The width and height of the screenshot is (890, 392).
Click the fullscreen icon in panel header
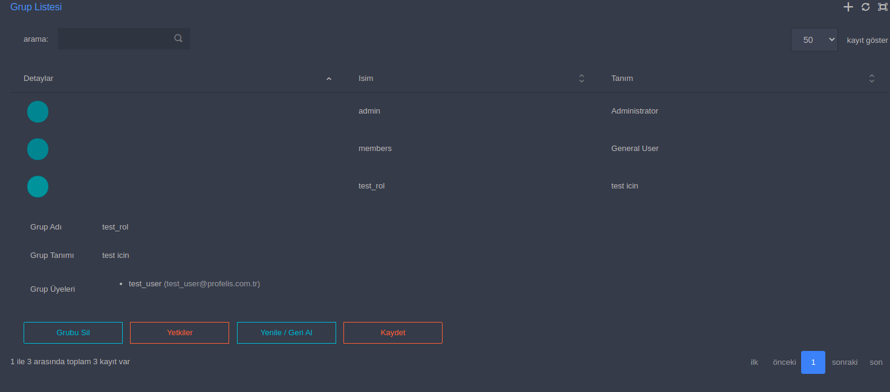[x=883, y=7]
